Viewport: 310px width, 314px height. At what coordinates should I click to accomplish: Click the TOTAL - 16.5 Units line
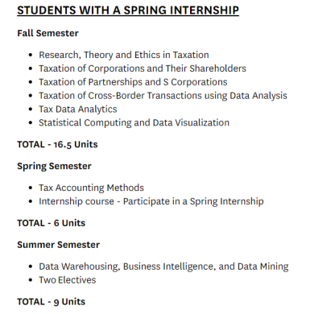[x=57, y=144]
